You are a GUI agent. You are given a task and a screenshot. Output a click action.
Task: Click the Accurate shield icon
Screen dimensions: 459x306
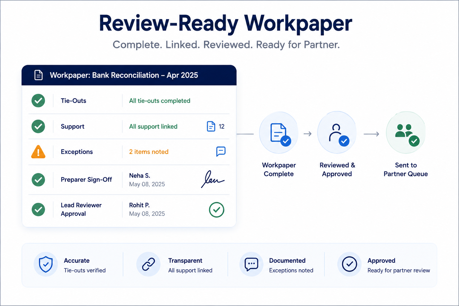click(46, 264)
